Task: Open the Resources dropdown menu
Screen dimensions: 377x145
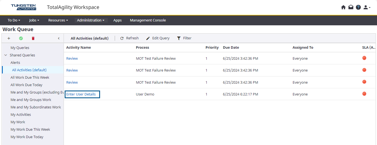Action: (58, 20)
